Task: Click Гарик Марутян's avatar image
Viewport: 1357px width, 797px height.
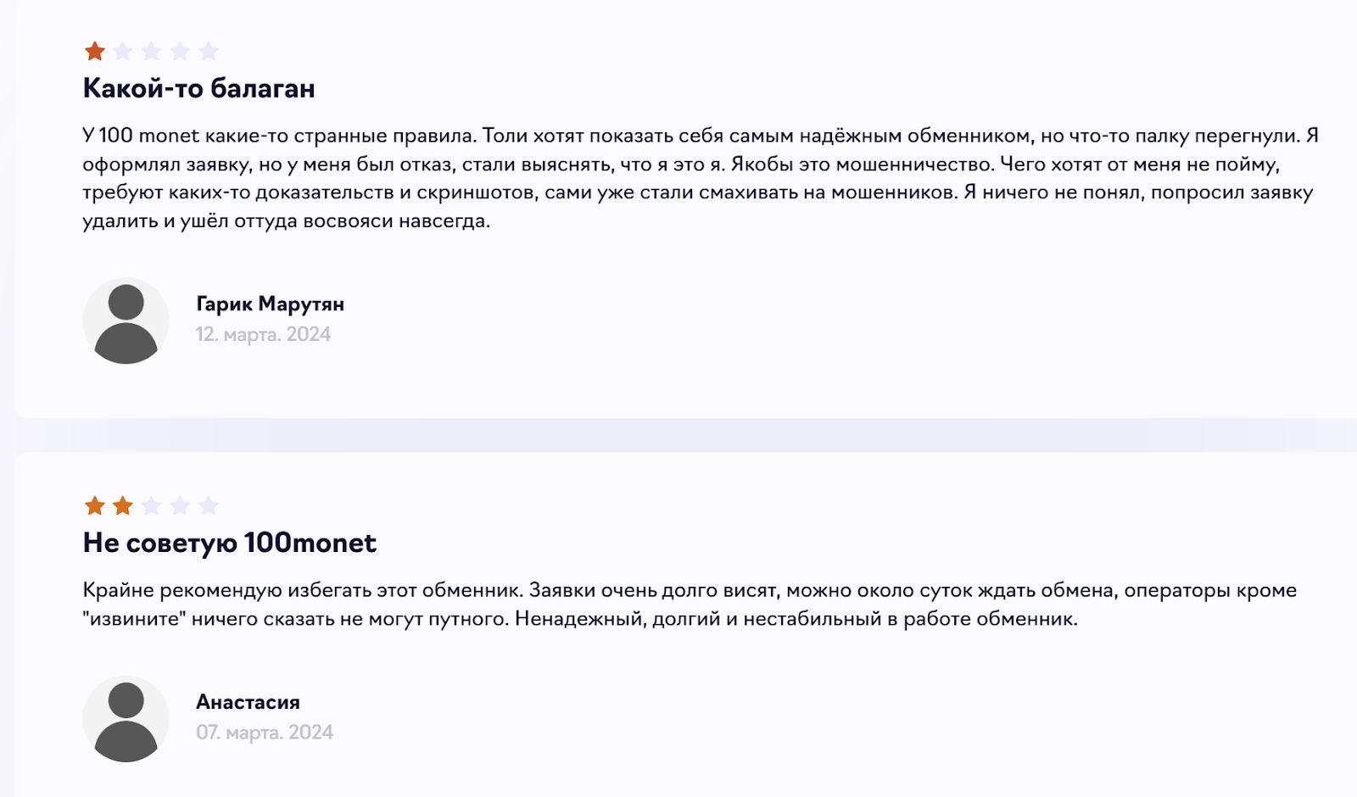Action: [x=126, y=321]
